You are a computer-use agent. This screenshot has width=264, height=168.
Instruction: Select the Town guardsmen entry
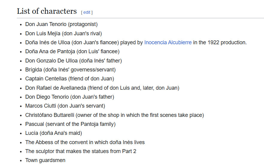point(45,160)
